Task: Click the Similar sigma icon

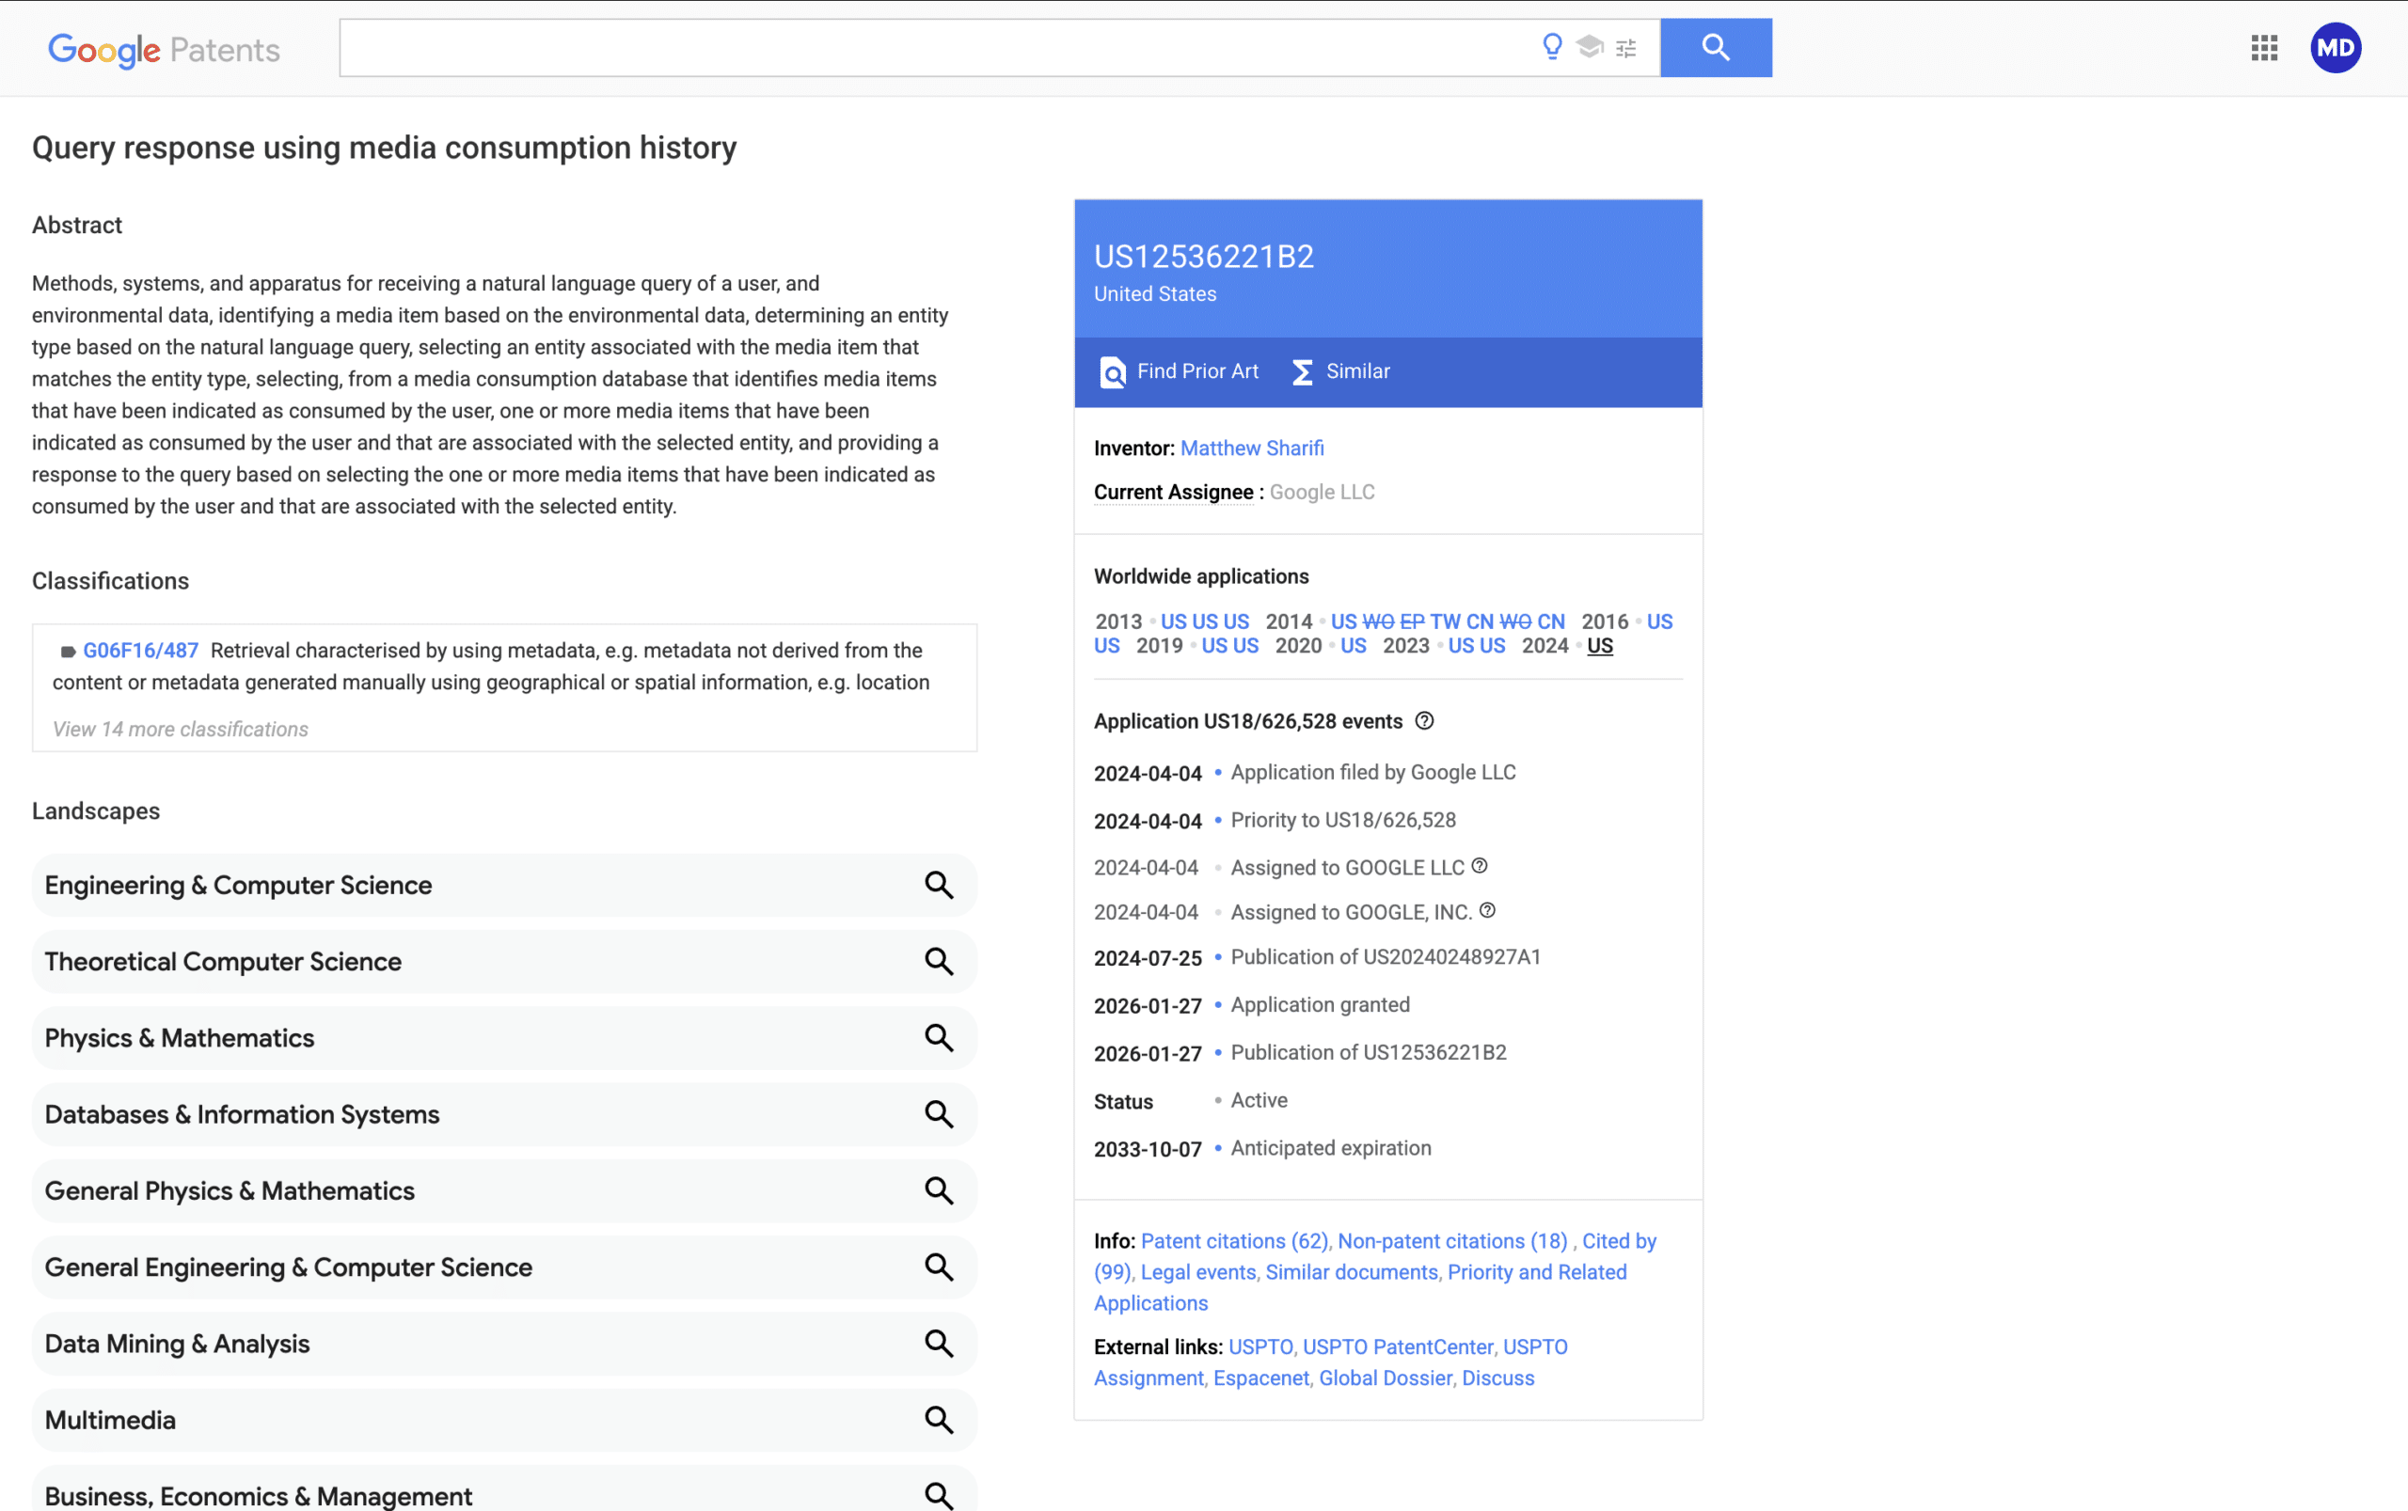Action: pos(1302,370)
